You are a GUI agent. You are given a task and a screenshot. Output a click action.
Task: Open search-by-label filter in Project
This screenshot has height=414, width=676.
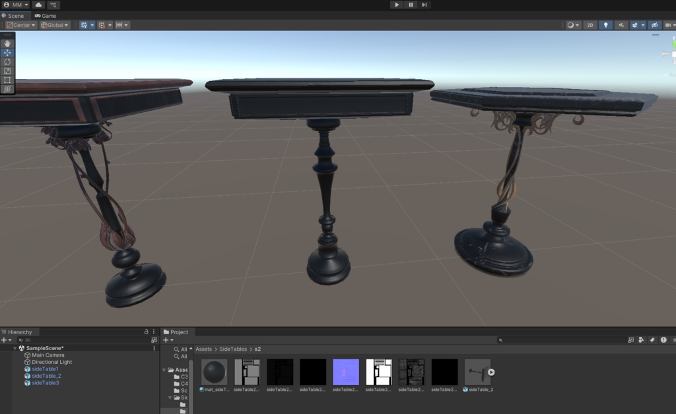click(652, 340)
